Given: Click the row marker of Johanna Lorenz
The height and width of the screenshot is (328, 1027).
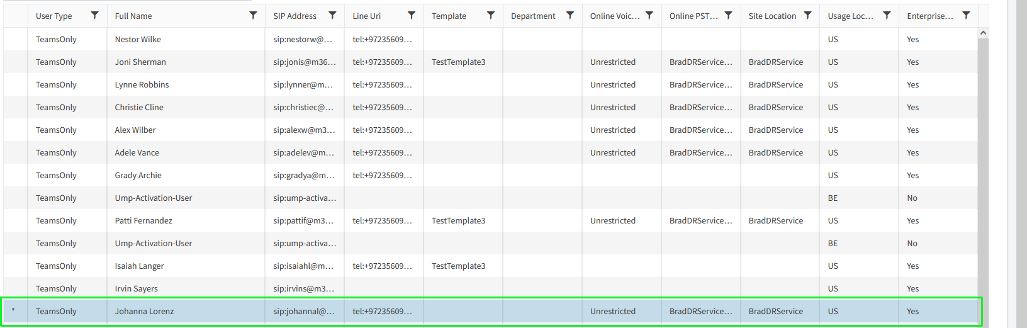Looking at the screenshot, I should pyautogui.click(x=14, y=311).
